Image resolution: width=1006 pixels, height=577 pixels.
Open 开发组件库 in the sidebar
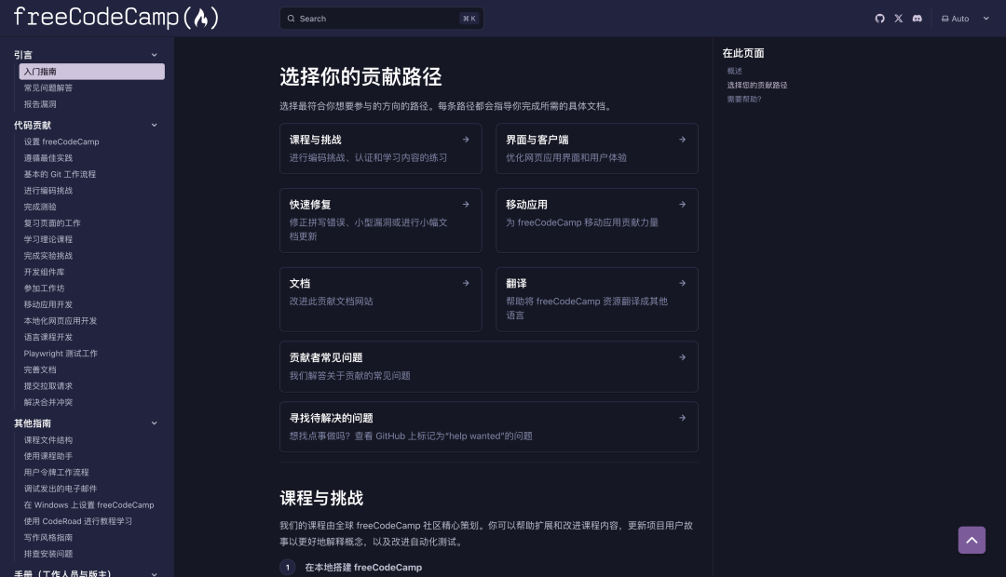pyautogui.click(x=44, y=272)
